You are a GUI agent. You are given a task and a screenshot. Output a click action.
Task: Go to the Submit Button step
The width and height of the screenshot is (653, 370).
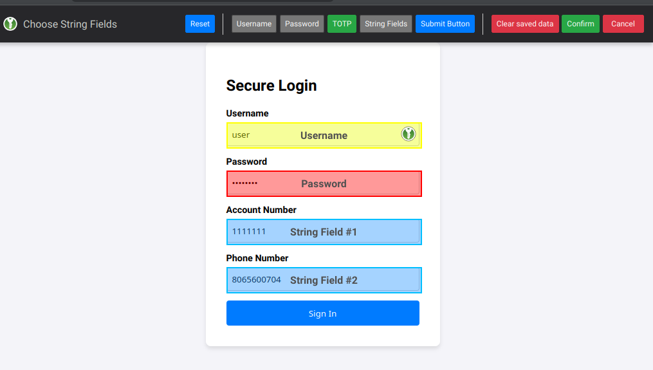click(445, 24)
